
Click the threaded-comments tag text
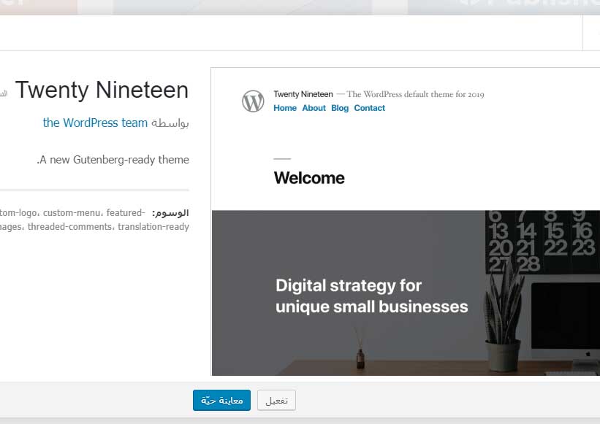pyautogui.click(x=70, y=227)
